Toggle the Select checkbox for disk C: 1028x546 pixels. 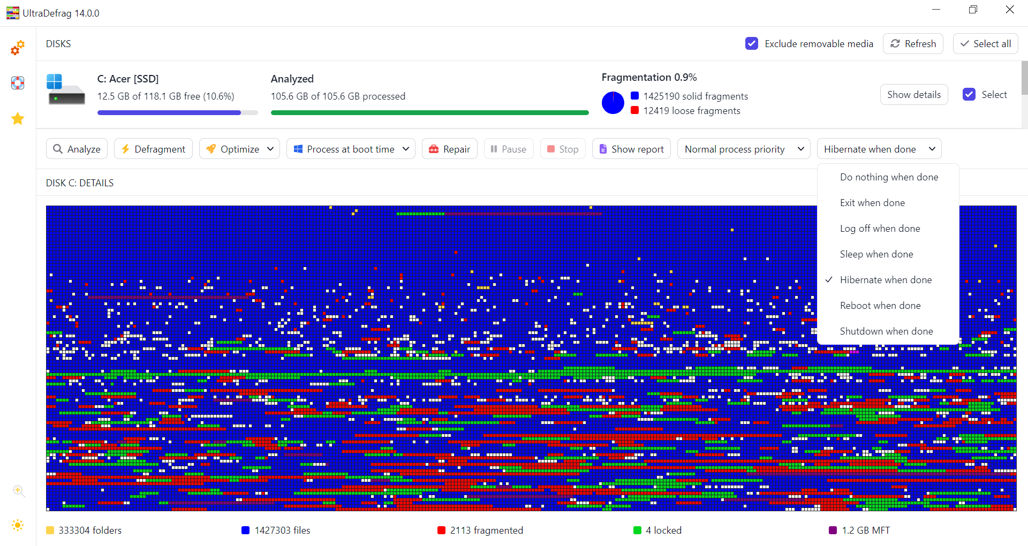(969, 95)
